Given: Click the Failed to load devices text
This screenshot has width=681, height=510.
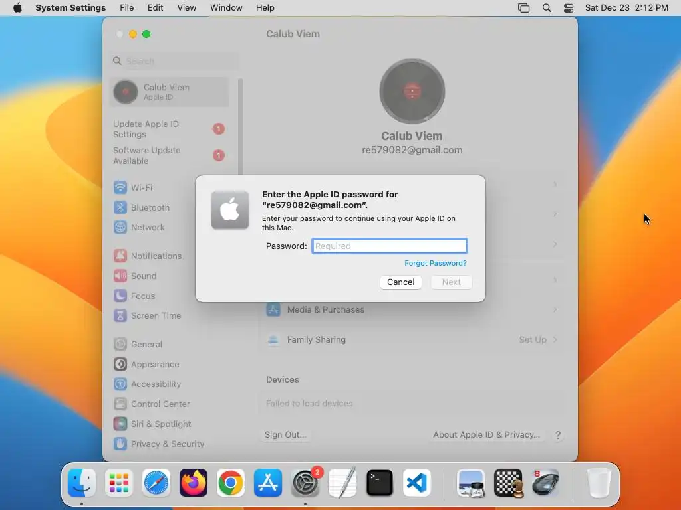Looking at the screenshot, I should (309, 403).
